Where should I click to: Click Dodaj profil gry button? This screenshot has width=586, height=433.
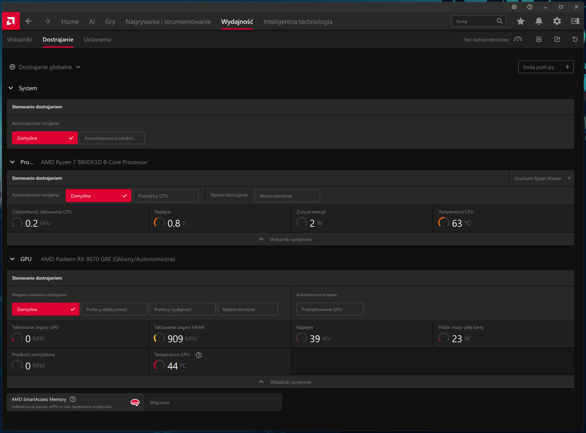click(546, 67)
